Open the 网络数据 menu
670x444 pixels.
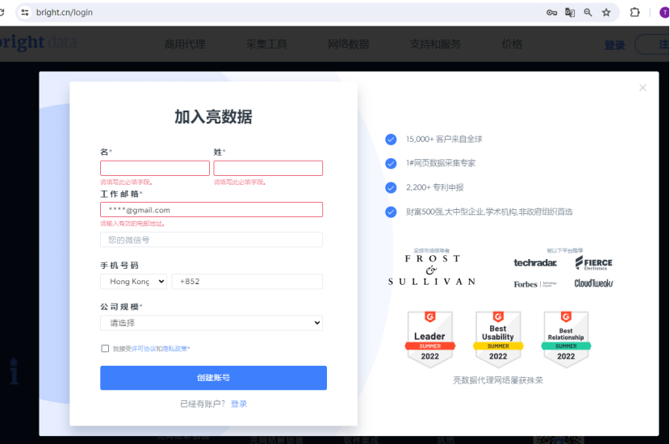[x=348, y=44]
